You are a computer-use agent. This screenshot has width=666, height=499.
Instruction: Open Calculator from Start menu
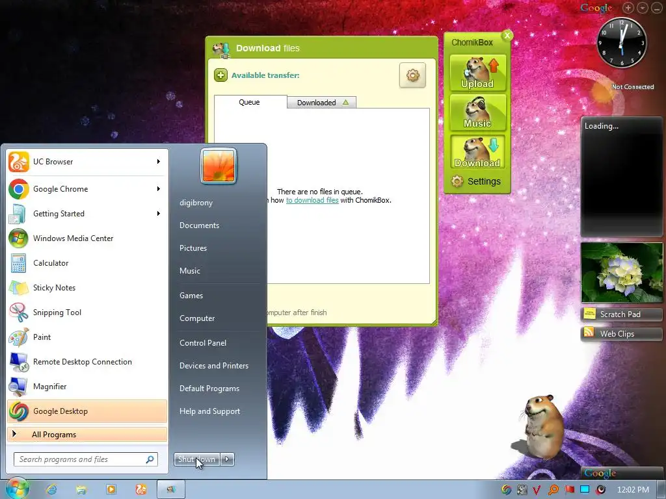[87, 263]
